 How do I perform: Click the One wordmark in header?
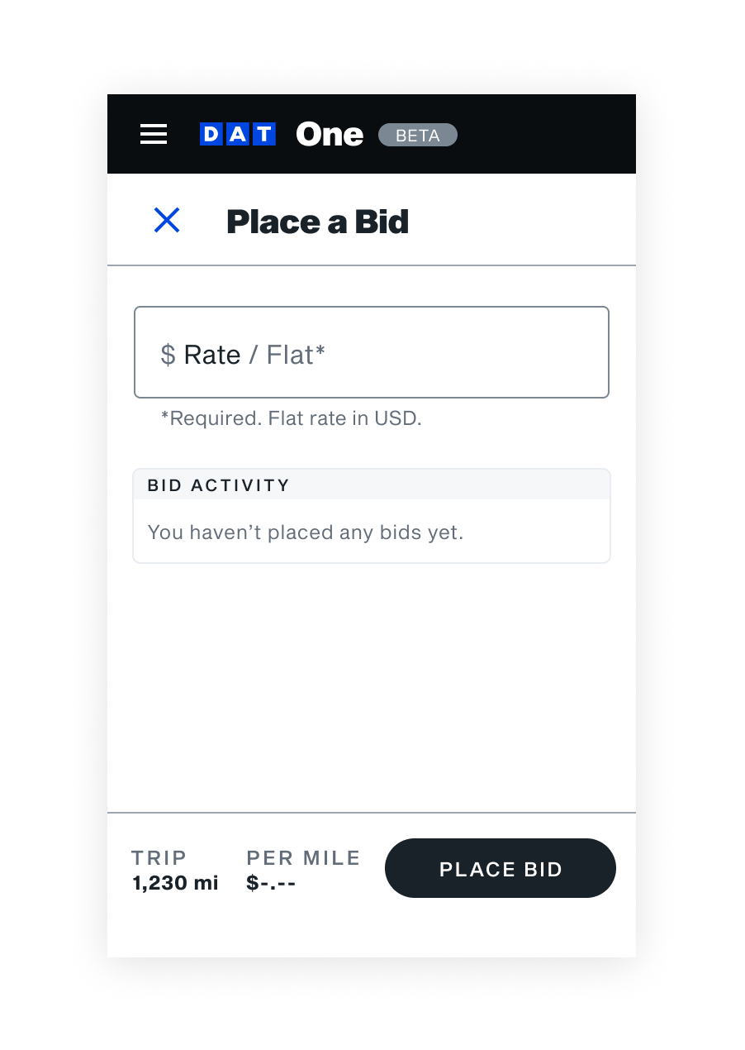(x=329, y=135)
